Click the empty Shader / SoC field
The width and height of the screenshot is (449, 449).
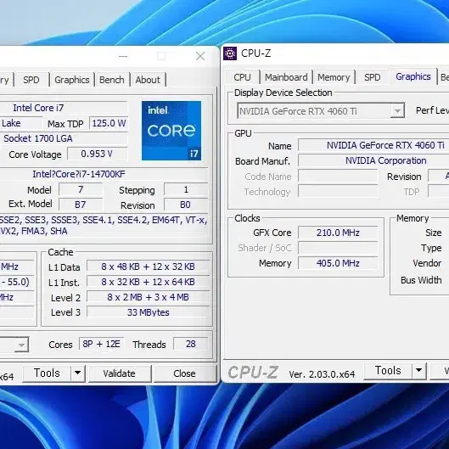(x=338, y=248)
